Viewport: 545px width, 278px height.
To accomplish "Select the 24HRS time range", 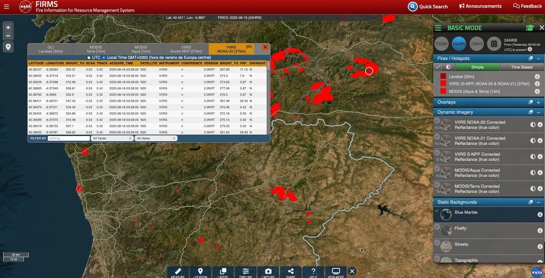I will pyautogui.click(x=459, y=44).
